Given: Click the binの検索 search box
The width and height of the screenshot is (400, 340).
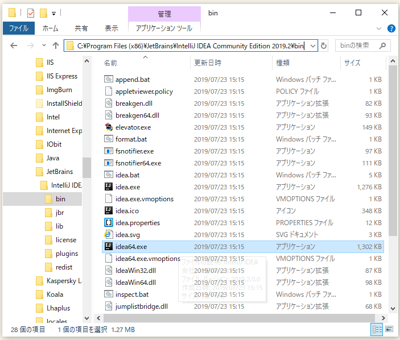Looking at the screenshot, I should pyautogui.click(x=362, y=45).
